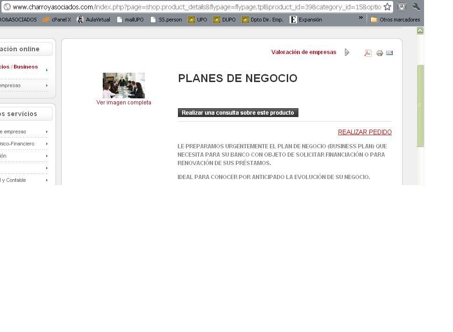Click the meeting product thumbnail image

click(124, 85)
